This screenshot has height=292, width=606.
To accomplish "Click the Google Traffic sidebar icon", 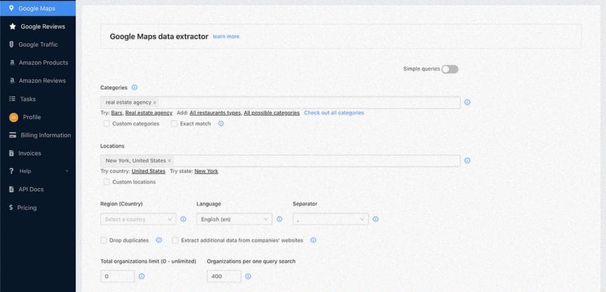I will (x=11, y=44).
